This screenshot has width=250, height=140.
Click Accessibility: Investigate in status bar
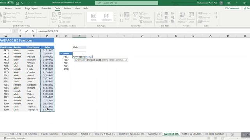pyautogui.click(x=14, y=138)
